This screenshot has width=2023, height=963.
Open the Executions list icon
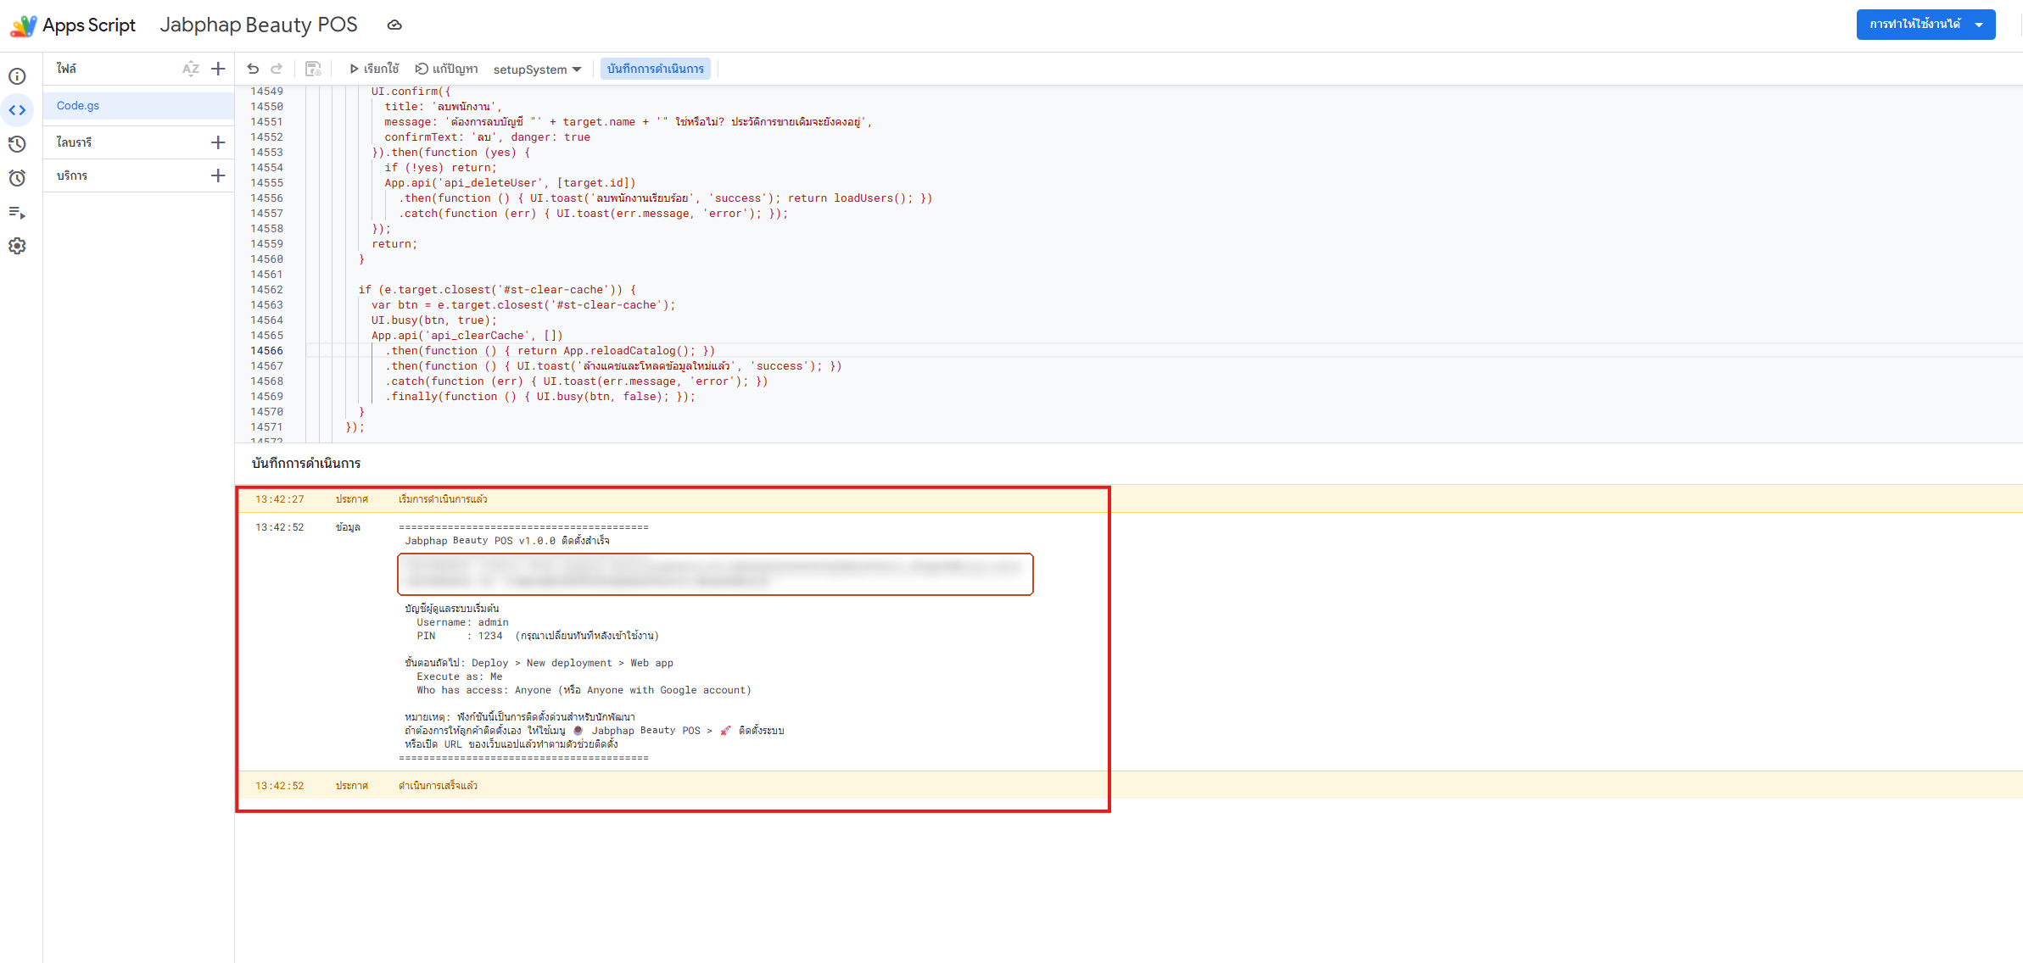17,212
